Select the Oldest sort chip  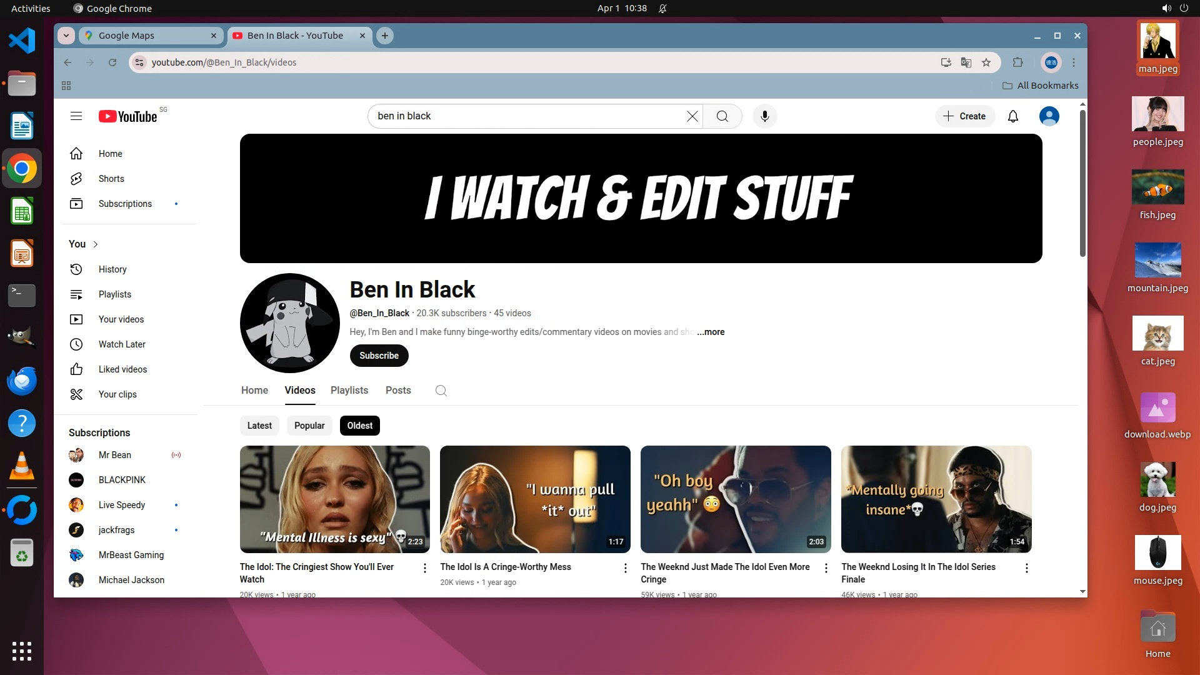tap(360, 426)
